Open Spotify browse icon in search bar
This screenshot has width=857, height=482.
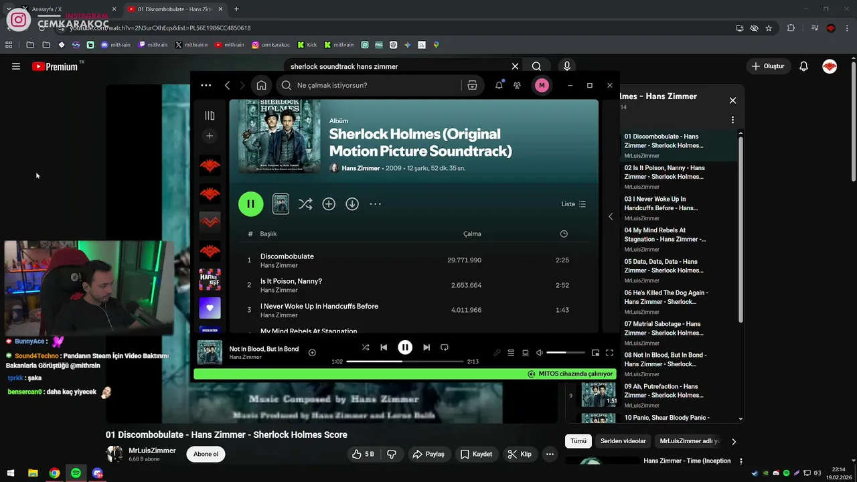(472, 85)
